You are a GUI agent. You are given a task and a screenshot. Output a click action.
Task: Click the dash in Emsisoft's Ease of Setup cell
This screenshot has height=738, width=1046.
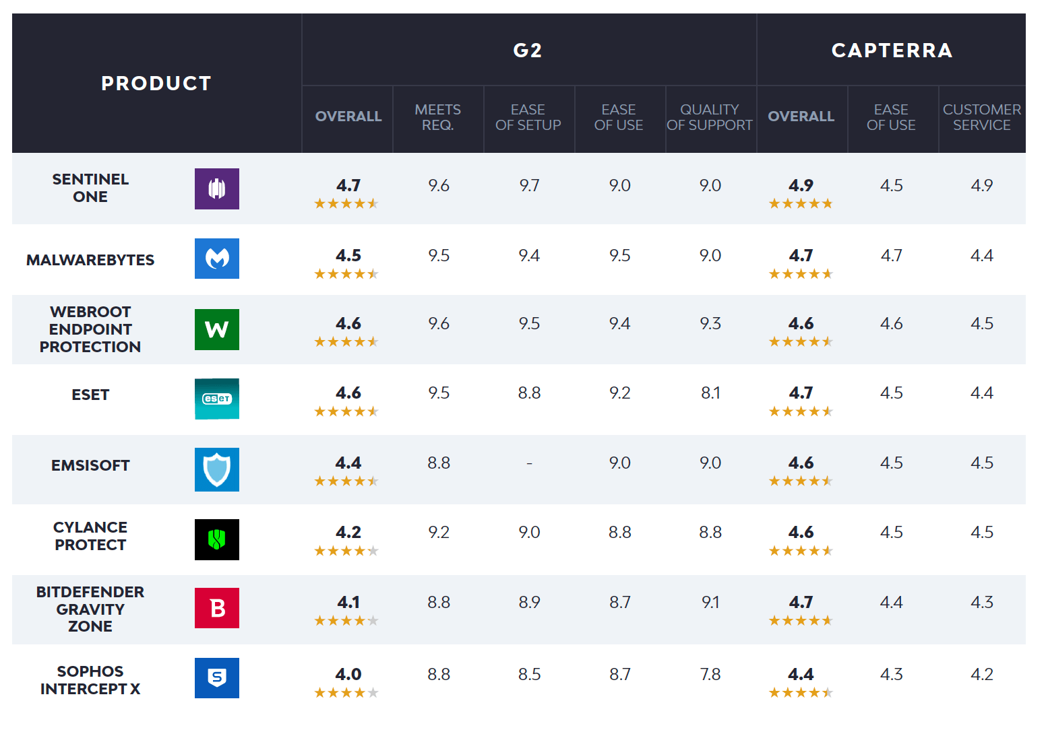(529, 463)
